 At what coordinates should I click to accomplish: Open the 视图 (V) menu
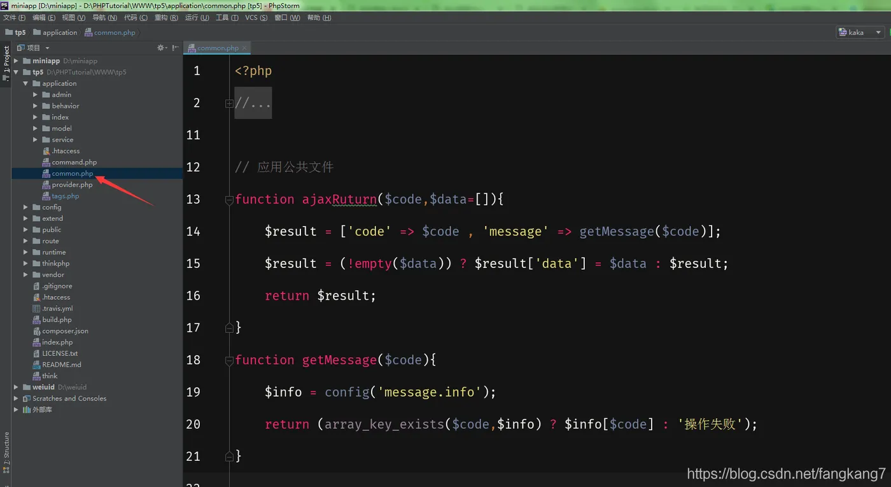pos(73,18)
